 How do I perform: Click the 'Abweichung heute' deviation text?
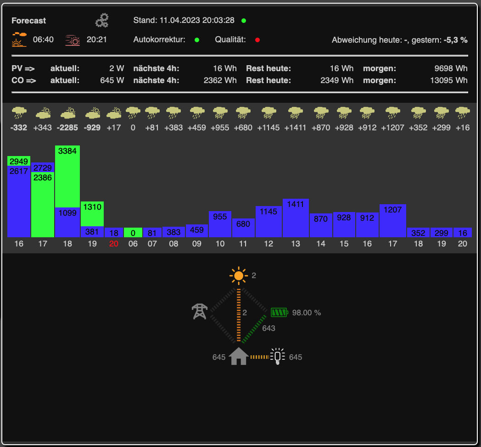click(399, 40)
